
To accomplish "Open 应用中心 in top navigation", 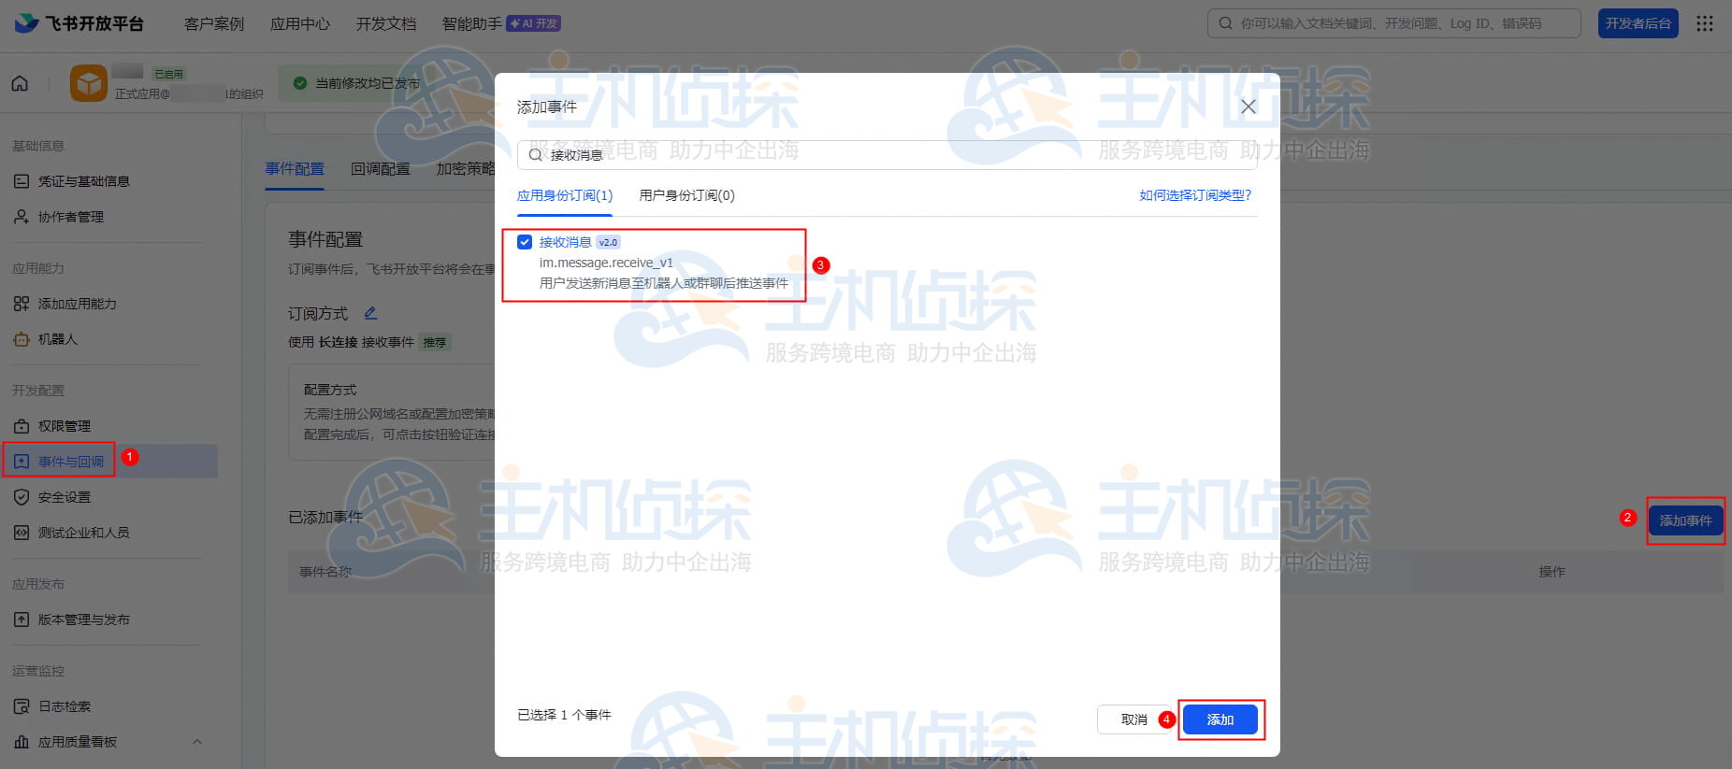I will click(300, 23).
